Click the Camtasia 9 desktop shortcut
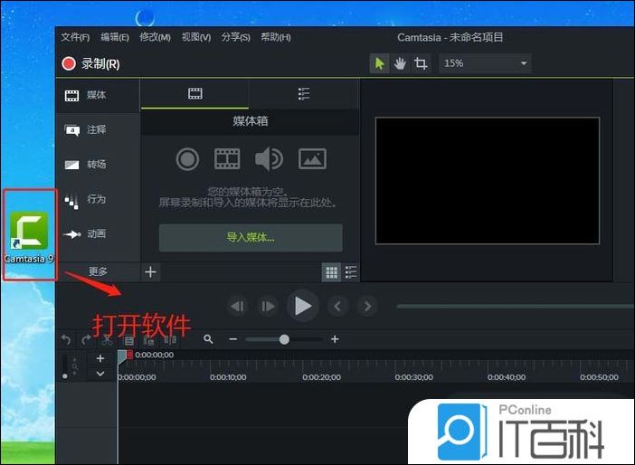Screen dimensions: 635x465 (x=29, y=237)
